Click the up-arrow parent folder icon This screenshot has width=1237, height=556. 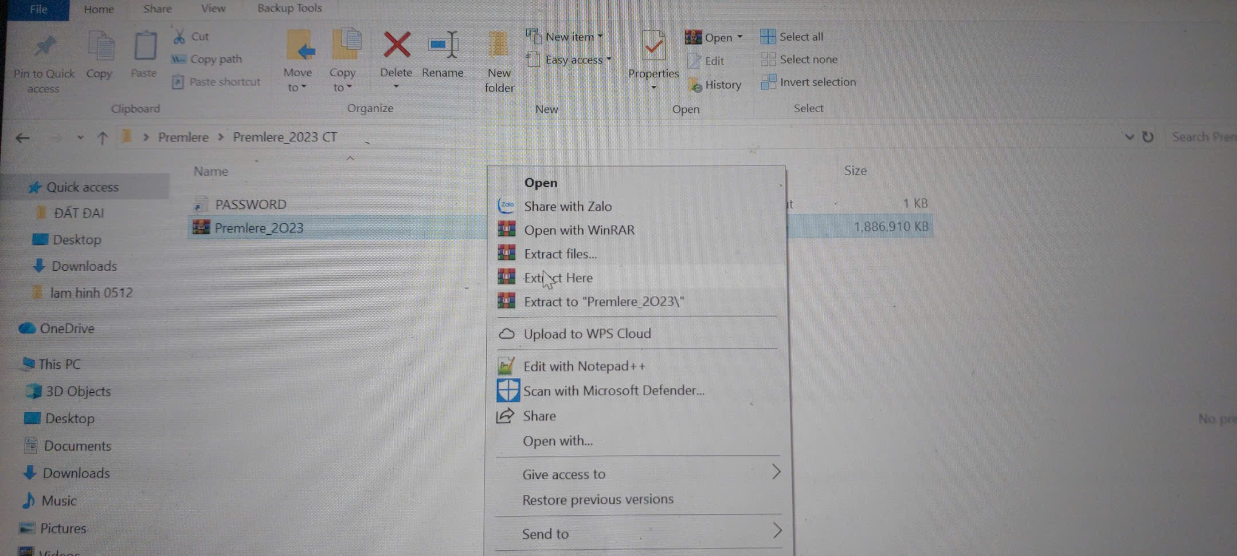[x=103, y=138]
